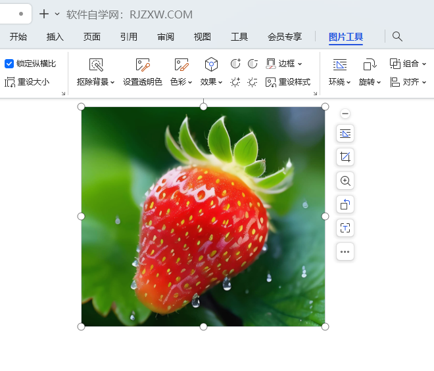Open the 色彩 dropdown arrow
The image size is (434, 371).
(190, 82)
